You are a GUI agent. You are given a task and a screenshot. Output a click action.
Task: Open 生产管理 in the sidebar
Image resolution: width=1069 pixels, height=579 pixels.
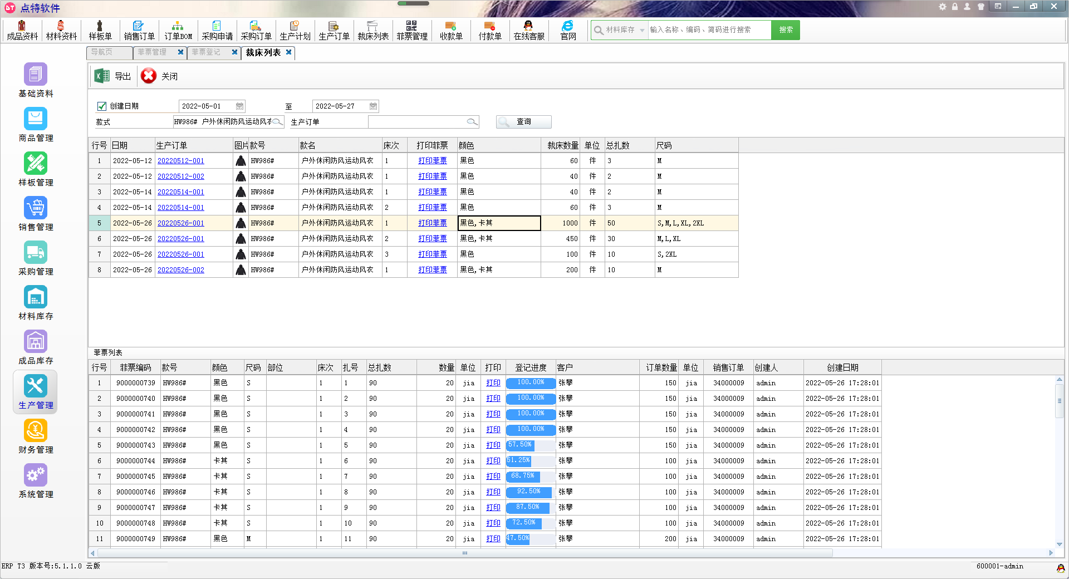tap(36, 392)
